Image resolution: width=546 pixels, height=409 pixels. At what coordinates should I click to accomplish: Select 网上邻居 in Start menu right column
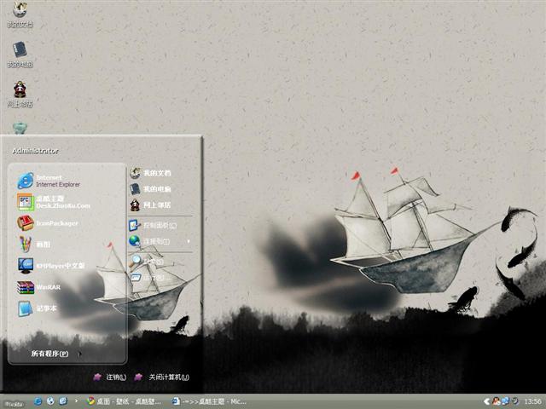pyautogui.click(x=150, y=204)
